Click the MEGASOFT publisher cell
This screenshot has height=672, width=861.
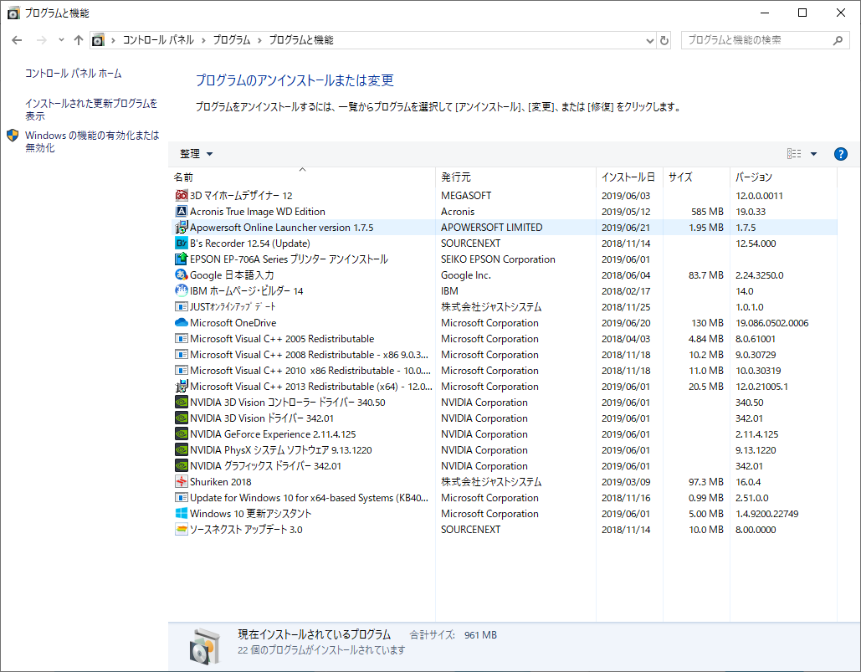[x=465, y=196]
